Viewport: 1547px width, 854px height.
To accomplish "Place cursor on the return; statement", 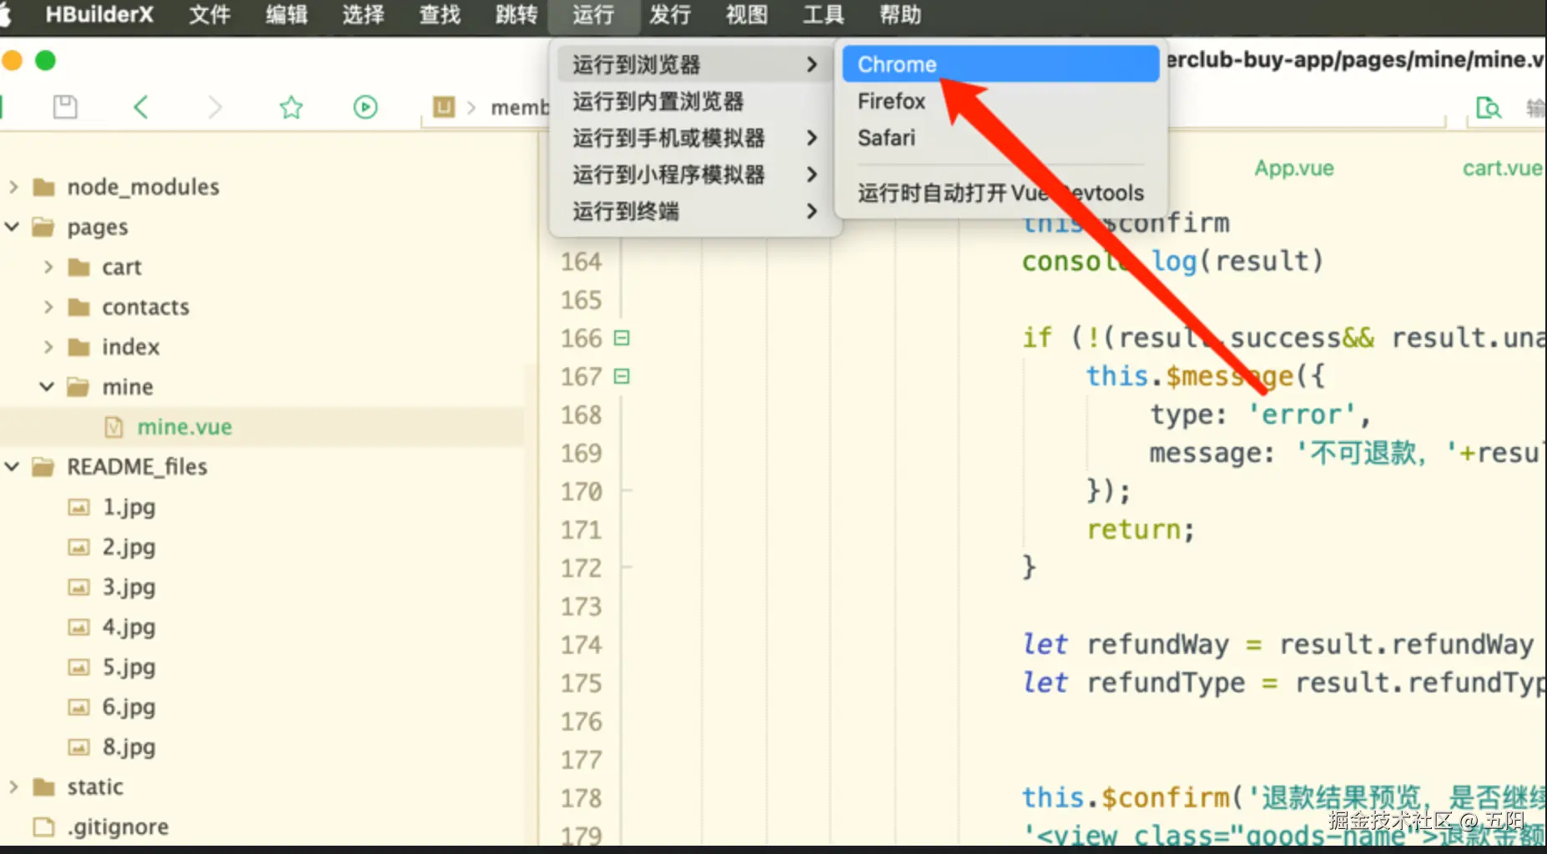I will click(1141, 530).
